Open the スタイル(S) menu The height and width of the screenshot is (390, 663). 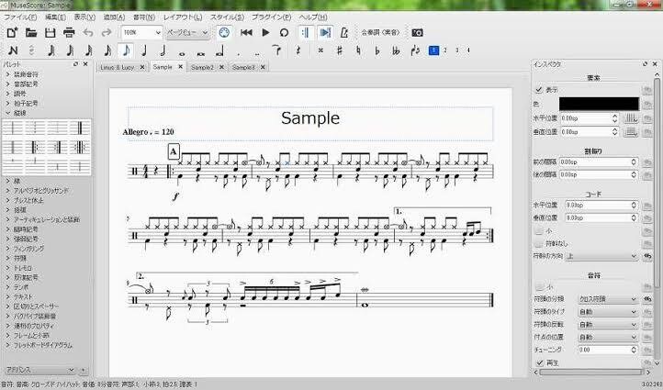227,17
